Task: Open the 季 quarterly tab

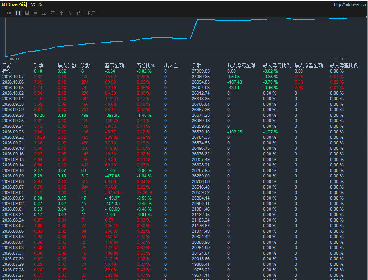Action: coord(44,13)
